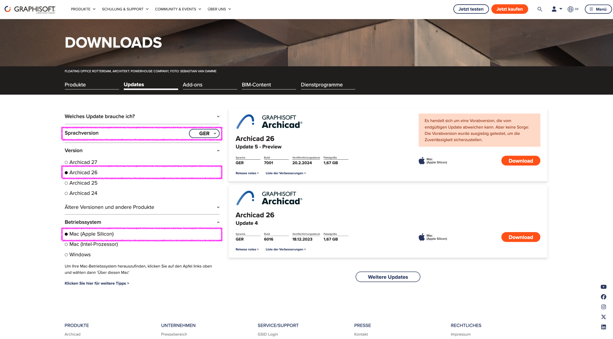The width and height of the screenshot is (613, 339).
Task: Visit the Facebook social icon
Action: click(603, 297)
